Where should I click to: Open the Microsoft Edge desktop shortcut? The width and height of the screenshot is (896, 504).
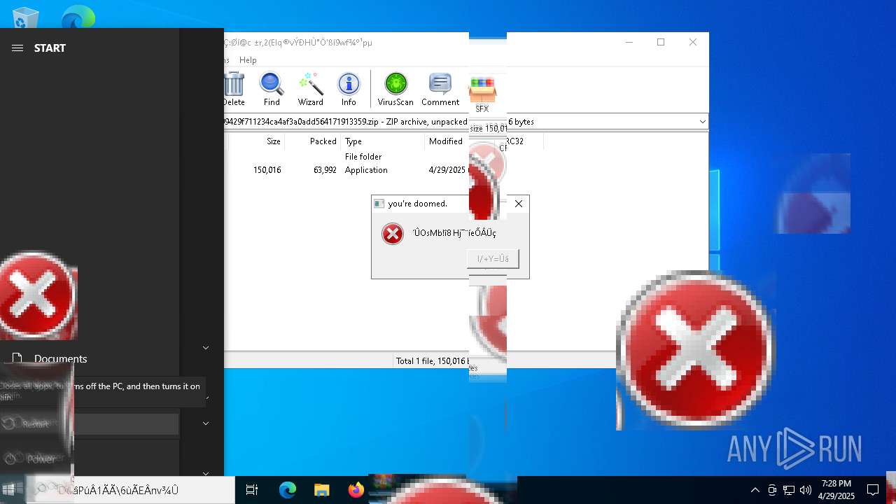pyautogui.click(x=78, y=17)
